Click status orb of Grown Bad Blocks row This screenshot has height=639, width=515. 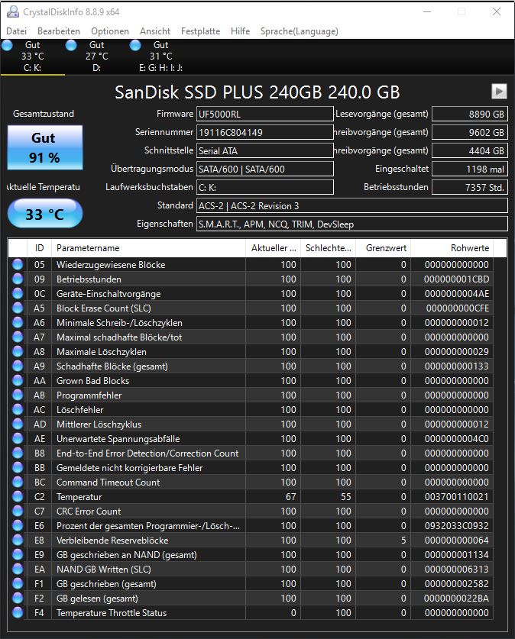point(18,381)
